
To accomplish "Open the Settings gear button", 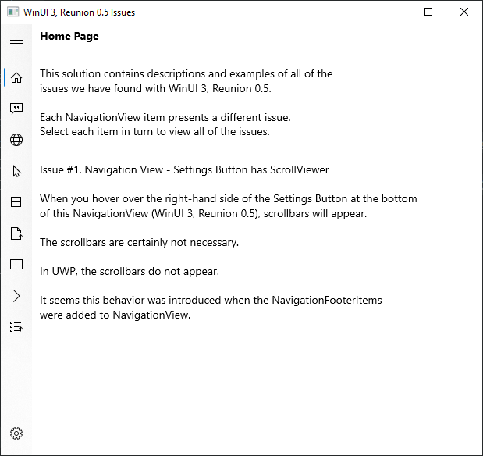I will tap(16, 433).
